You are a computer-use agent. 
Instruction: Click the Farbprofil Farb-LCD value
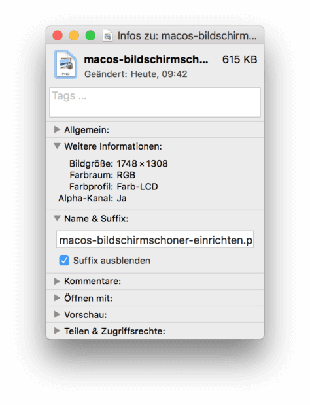point(137,186)
